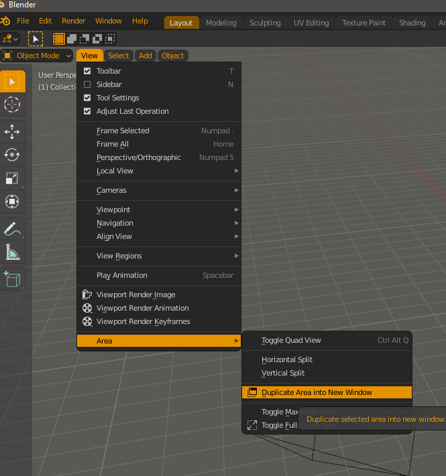The height and width of the screenshot is (476, 446).
Task: Click Viewport Render Keyframes entry
Action: (x=159, y=321)
